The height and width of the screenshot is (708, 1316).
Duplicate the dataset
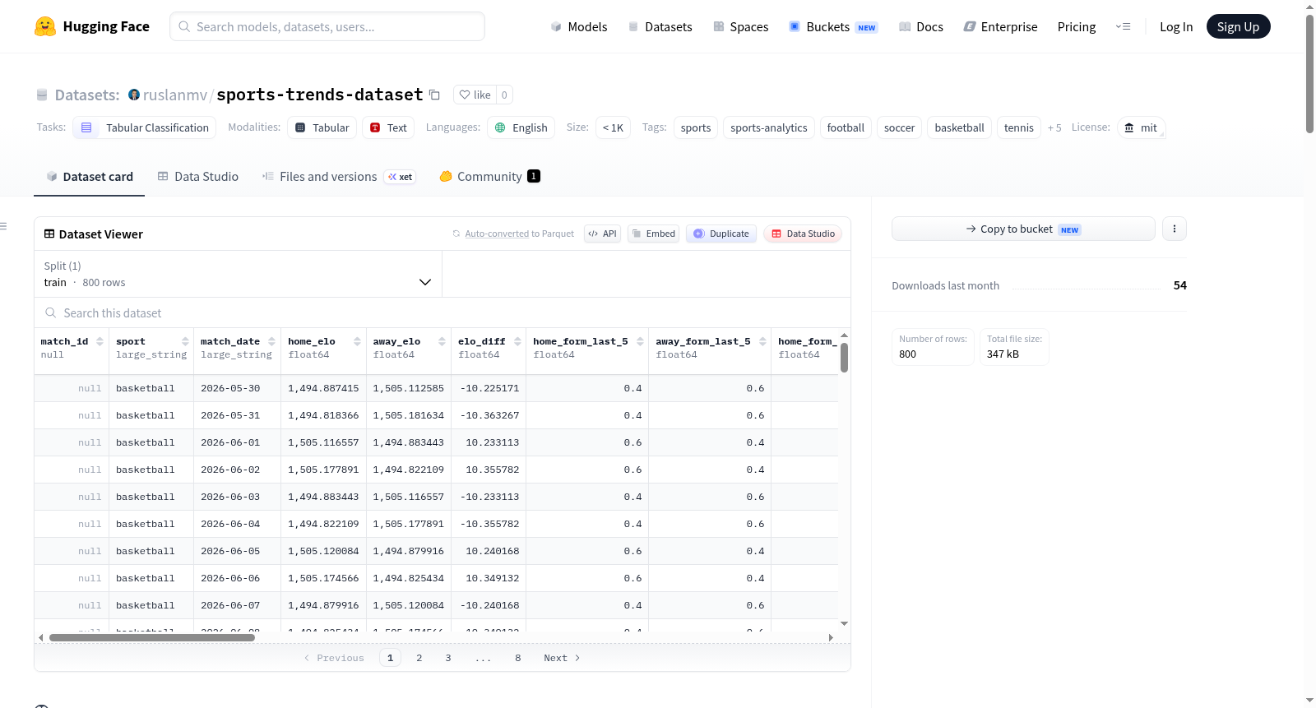pos(721,234)
